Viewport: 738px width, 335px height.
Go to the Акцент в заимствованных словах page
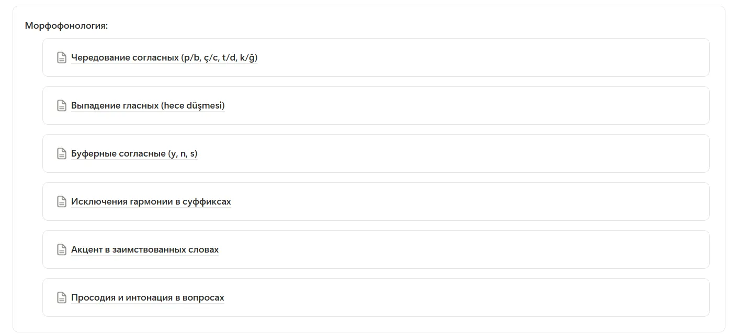(145, 249)
